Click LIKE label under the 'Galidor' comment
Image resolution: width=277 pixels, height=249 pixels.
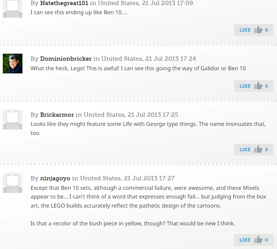tap(245, 86)
